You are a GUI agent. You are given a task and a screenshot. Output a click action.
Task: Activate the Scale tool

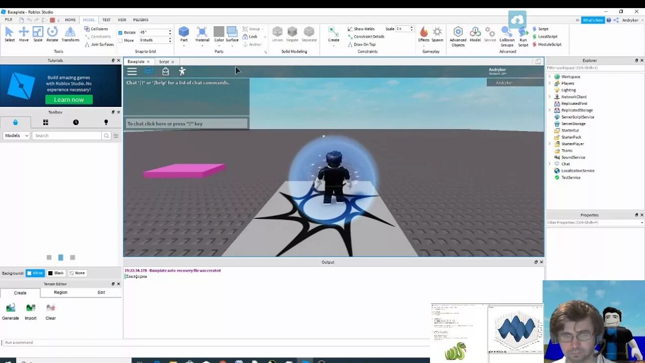[x=38, y=34]
